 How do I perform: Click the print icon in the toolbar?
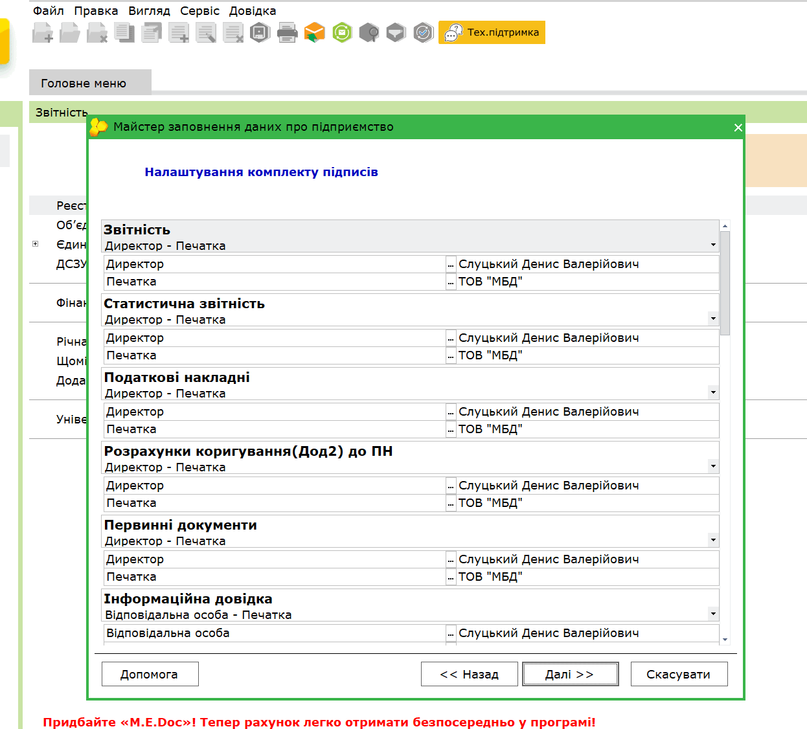[x=287, y=32]
